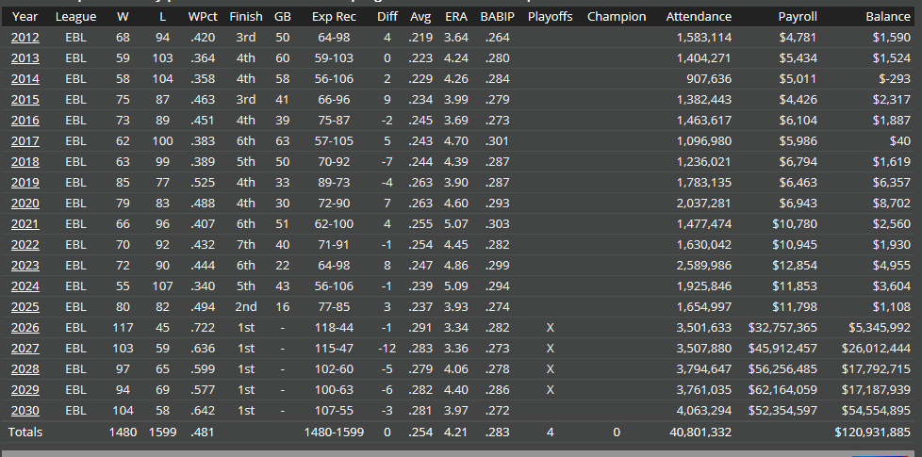Screen dimensions: 922x457
Task: Go to the 2019 season
Action: click(x=25, y=183)
